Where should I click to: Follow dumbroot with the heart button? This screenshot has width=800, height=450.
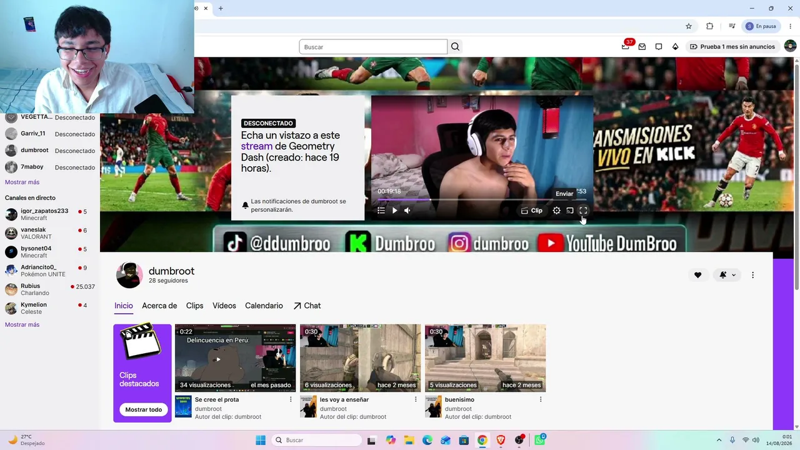click(697, 275)
